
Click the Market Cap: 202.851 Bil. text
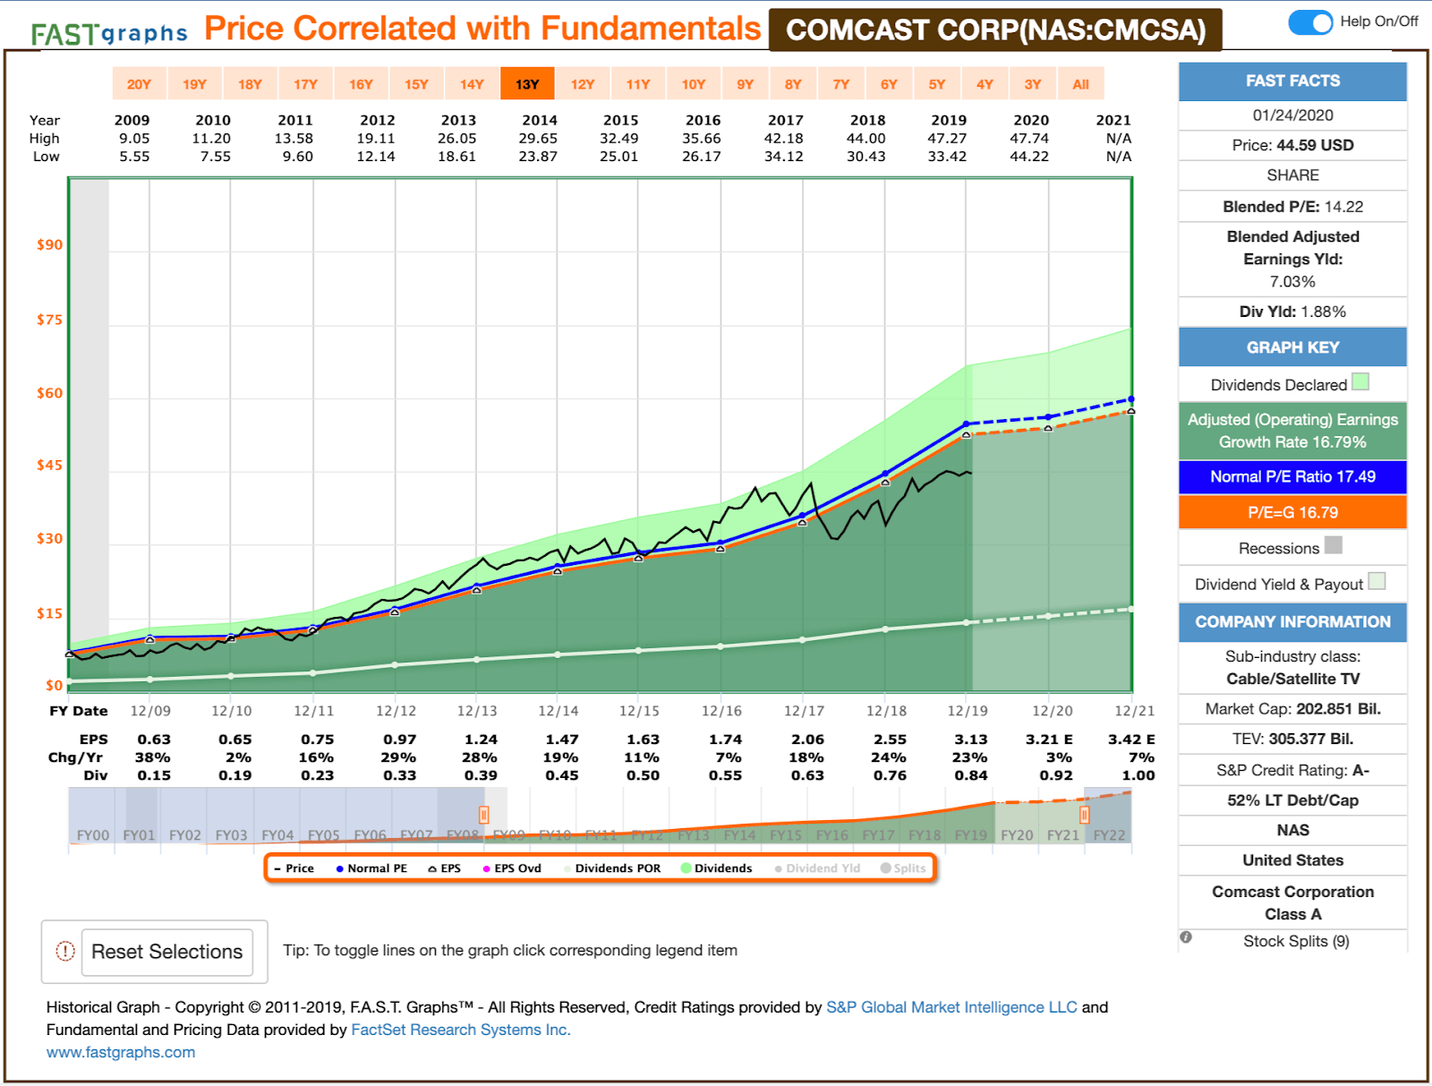pos(1293,709)
